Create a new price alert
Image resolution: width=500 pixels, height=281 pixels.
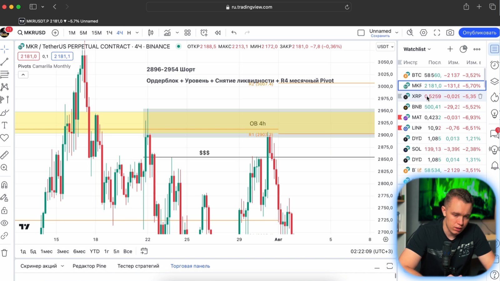pyautogui.click(x=204, y=33)
